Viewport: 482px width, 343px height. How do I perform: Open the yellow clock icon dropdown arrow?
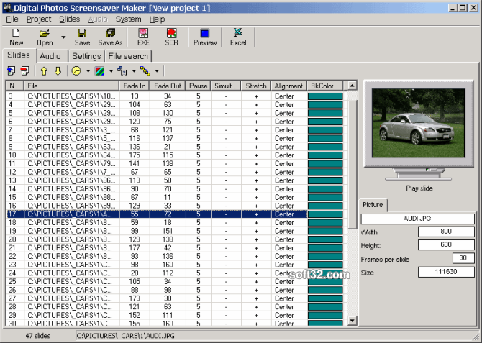pyautogui.click(x=88, y=71)
